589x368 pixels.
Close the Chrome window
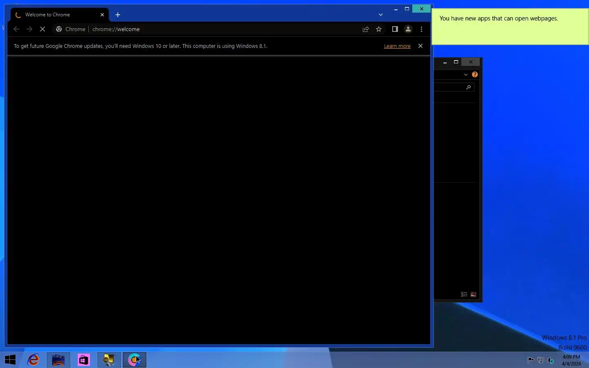click(421, 9)
